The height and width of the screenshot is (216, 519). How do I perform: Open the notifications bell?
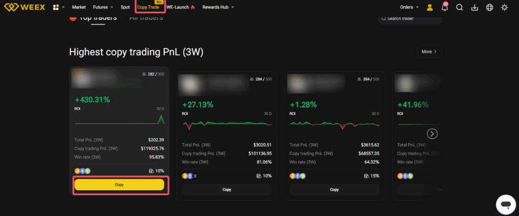444,8
